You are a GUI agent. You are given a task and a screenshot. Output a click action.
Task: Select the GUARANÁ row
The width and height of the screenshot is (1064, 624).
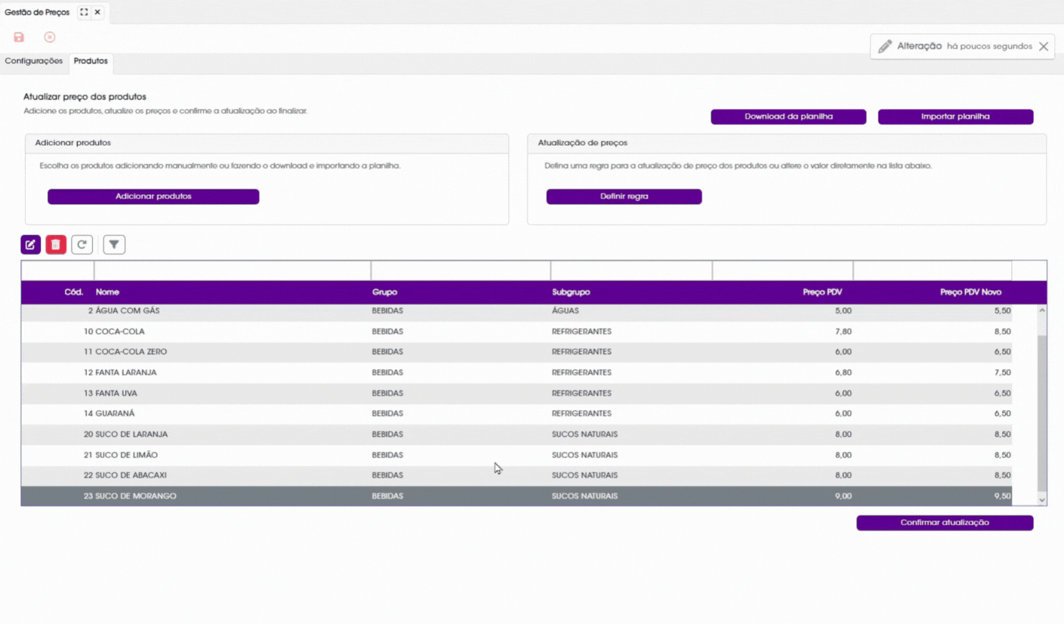516,414
